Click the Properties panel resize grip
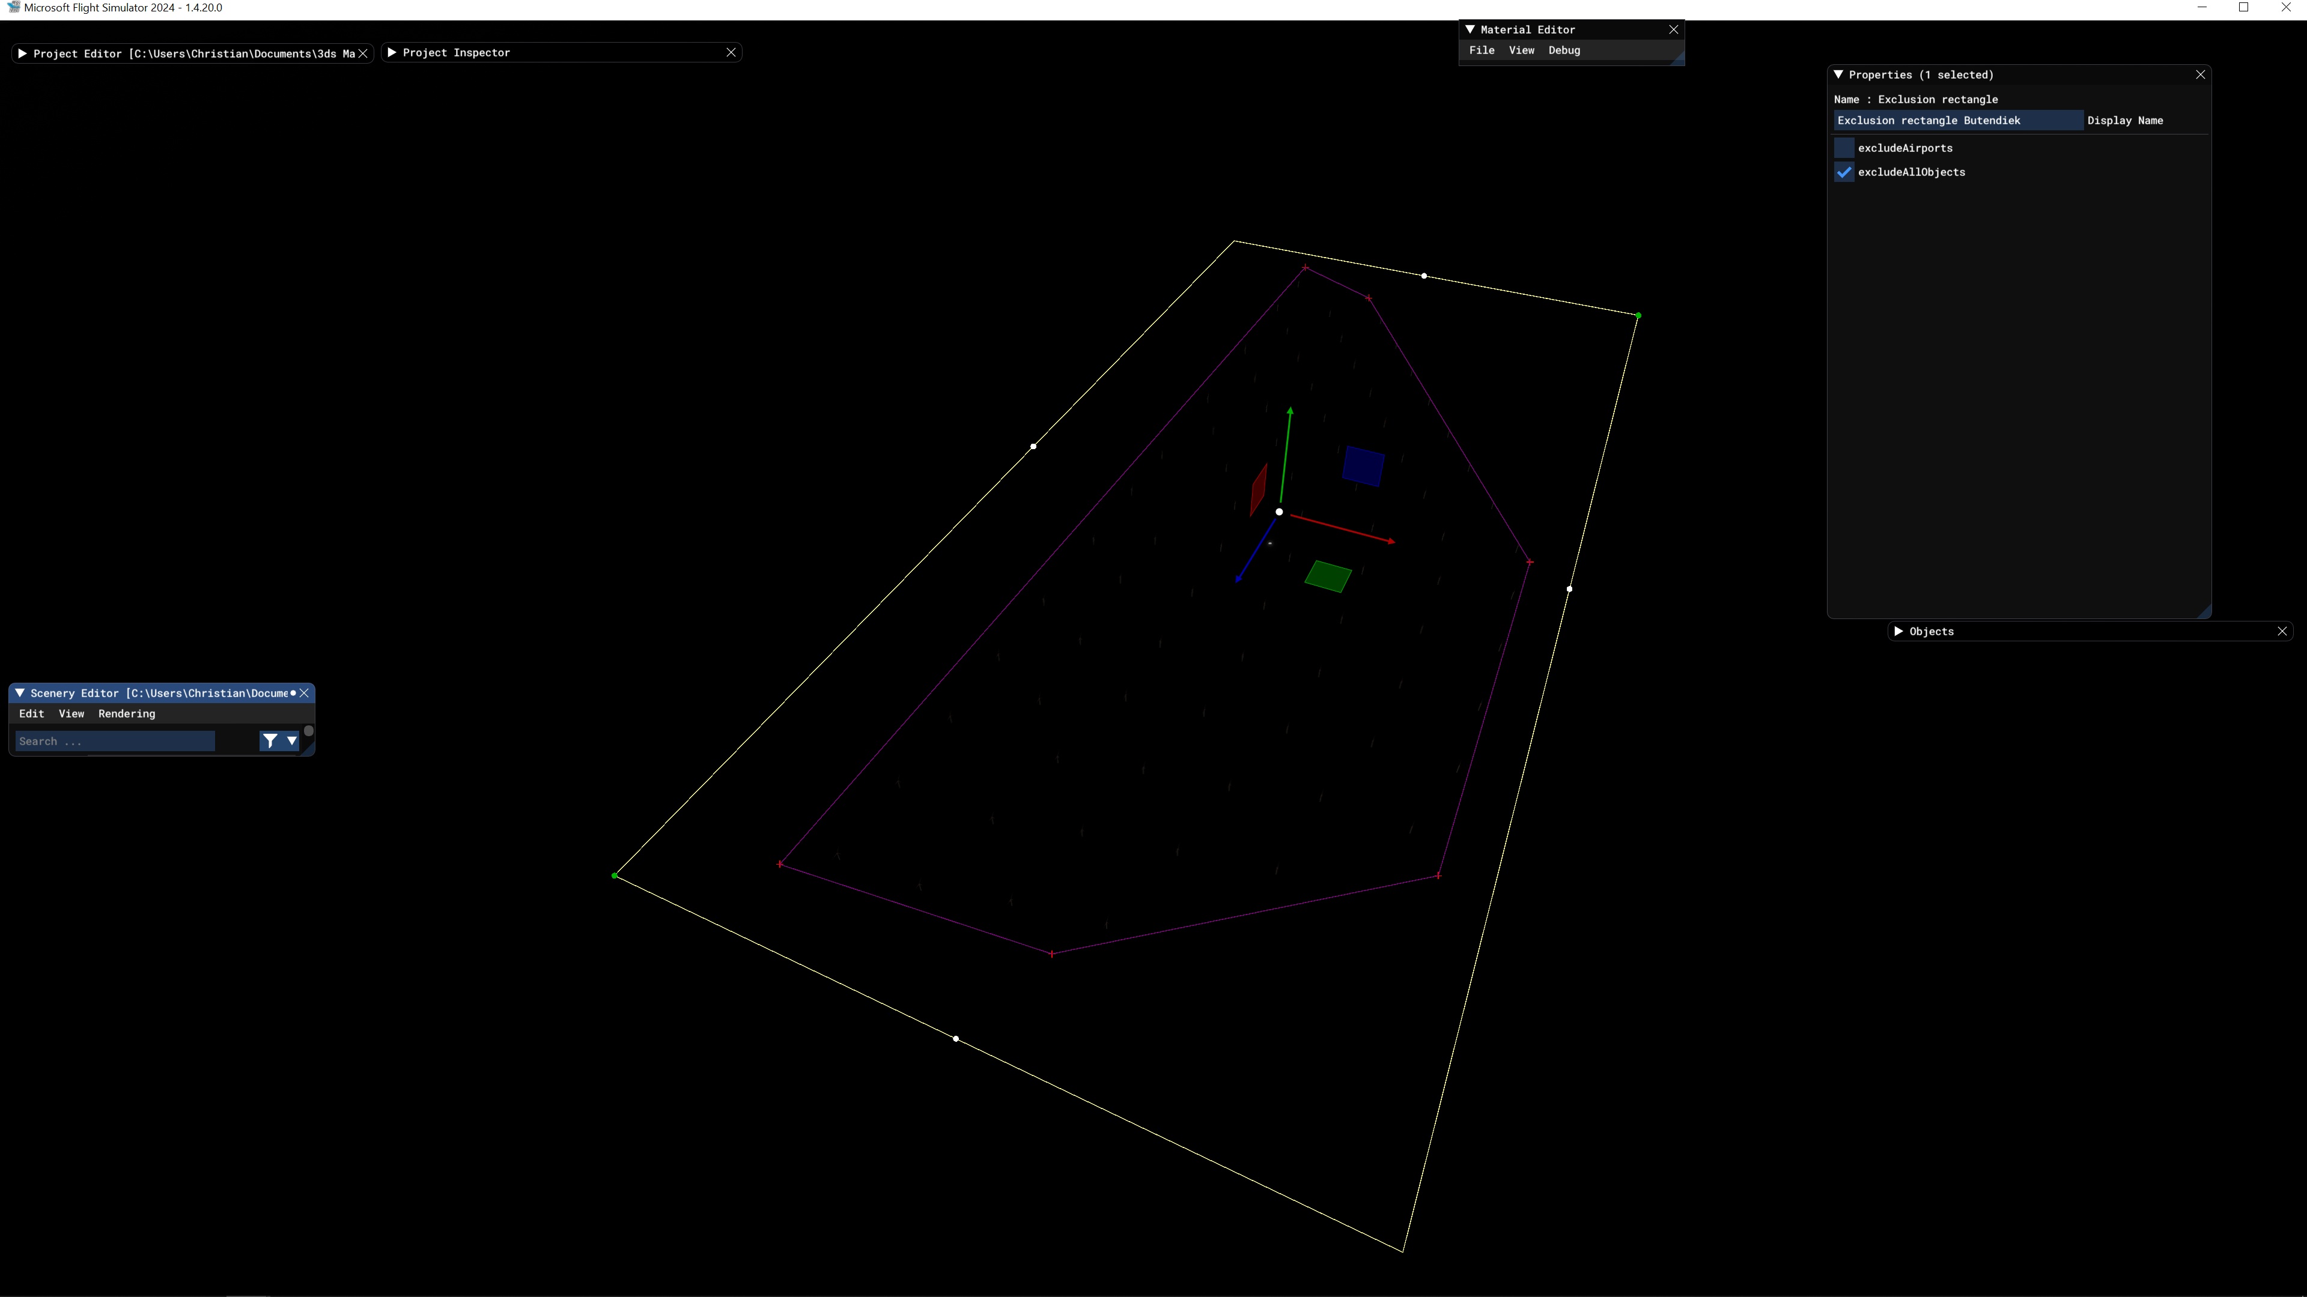2307x1297 pixels. [x=2205, y=612]
